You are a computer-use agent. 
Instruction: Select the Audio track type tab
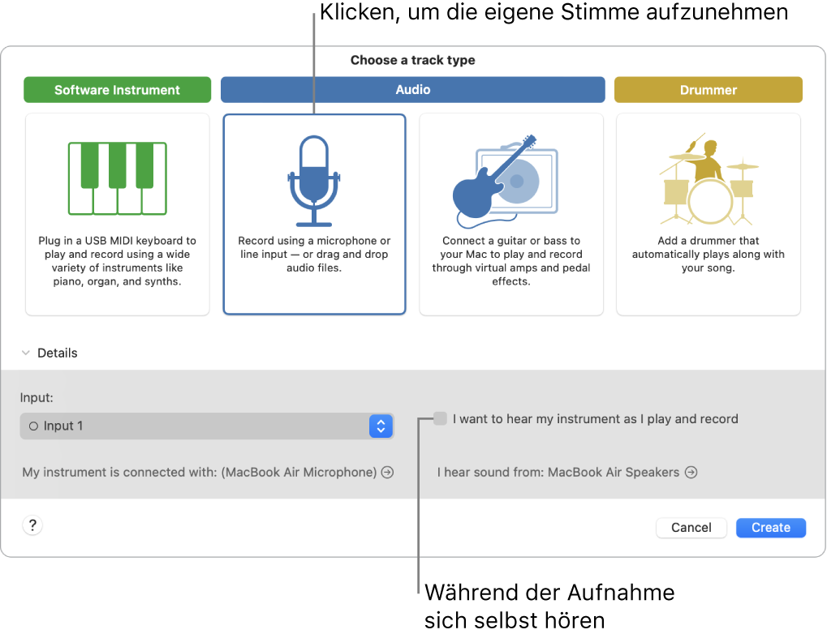[x=412, y=89]
